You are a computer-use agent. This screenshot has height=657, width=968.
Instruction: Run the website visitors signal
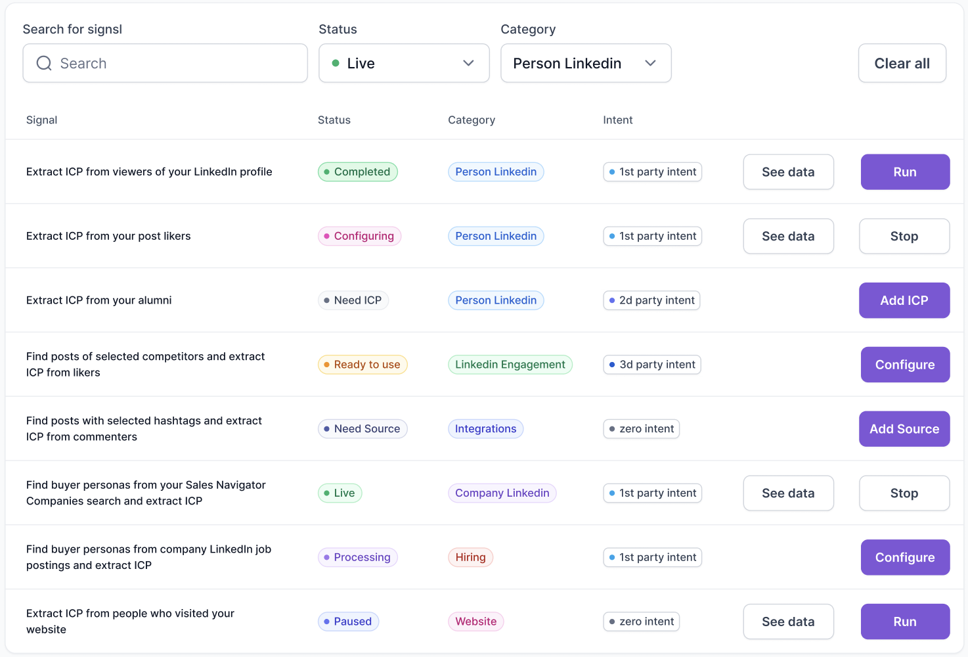coord(905,621)
